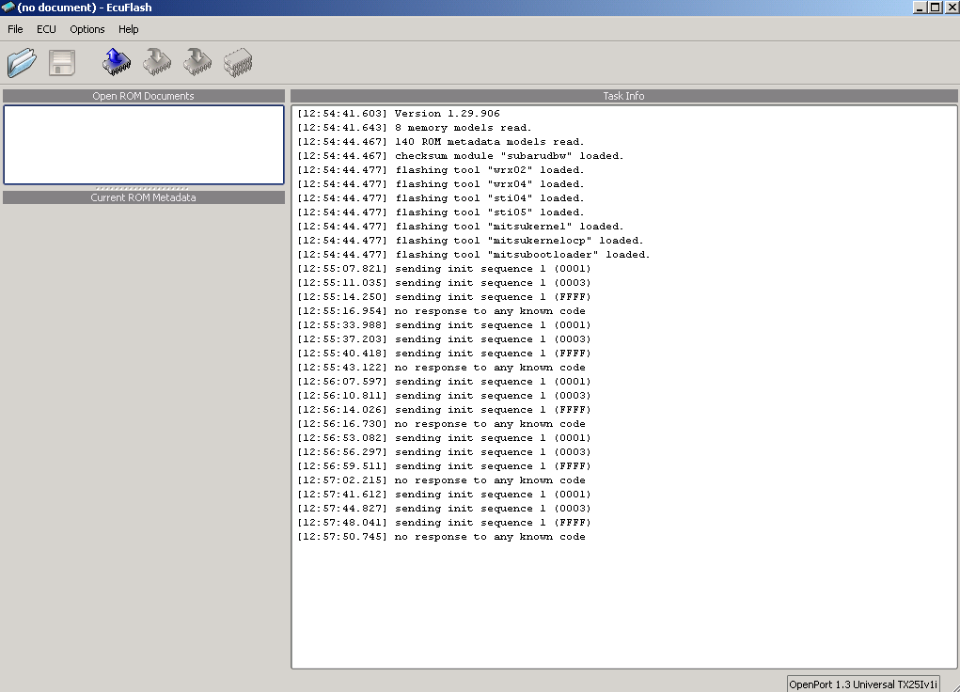Select flashing tool wrx04 loaded line
The height and width of the screenshot is (692, 960).
441,183
